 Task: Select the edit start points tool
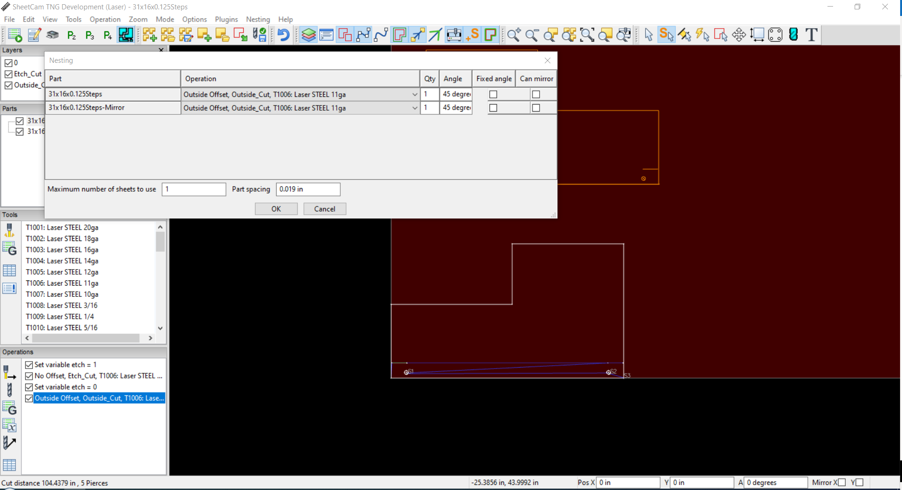coord(666,35)
